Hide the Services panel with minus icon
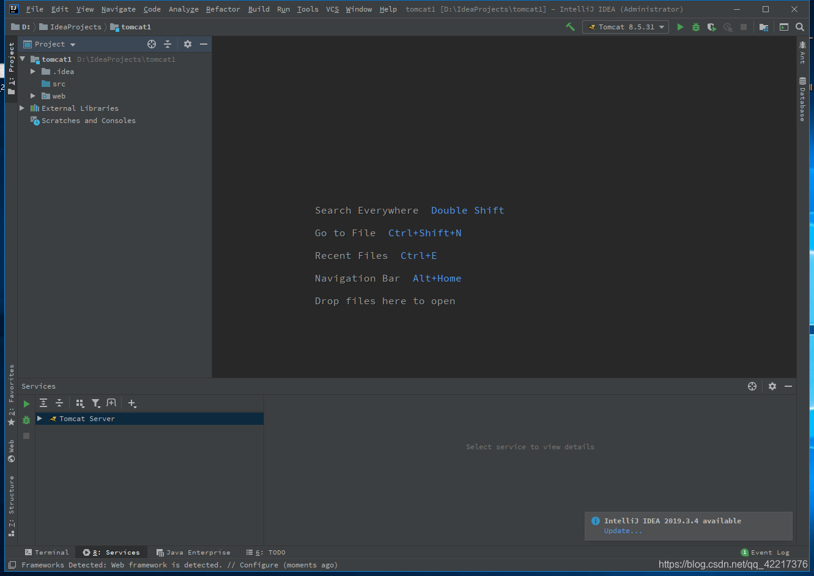Image resolution: width=814 pixels, height=576 pixels. (x=788, y=386)
